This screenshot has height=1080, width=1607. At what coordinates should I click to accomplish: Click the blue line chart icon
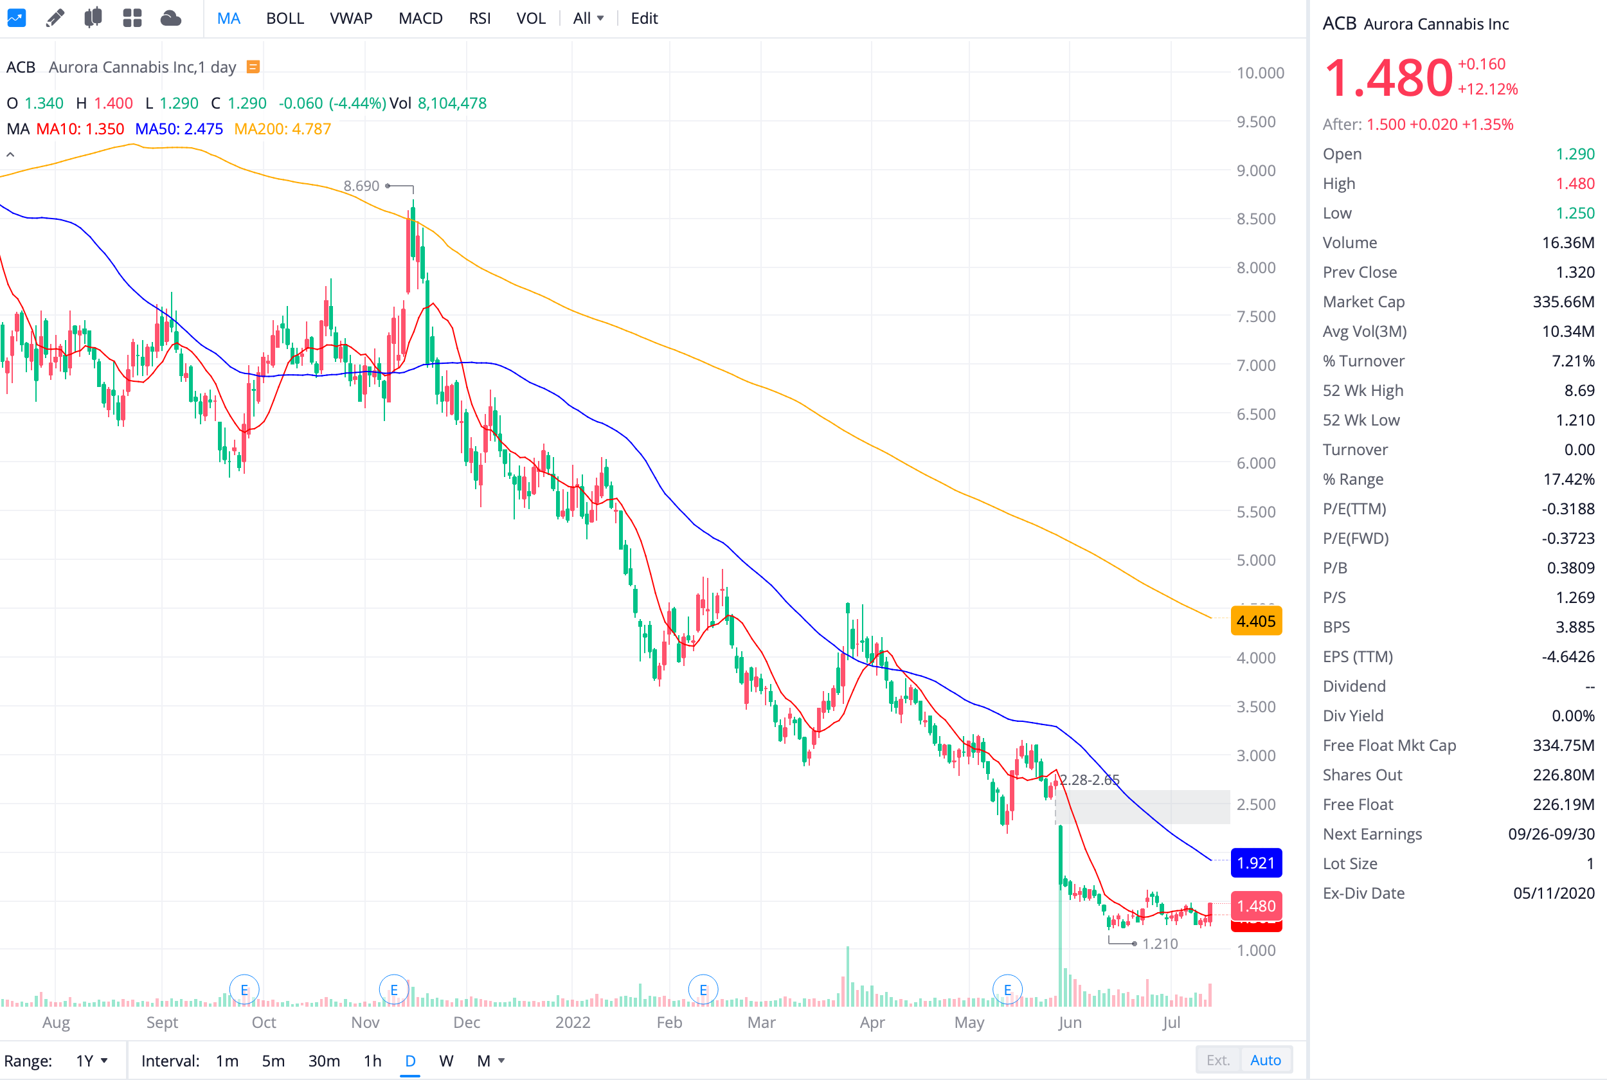click(17, 18)
